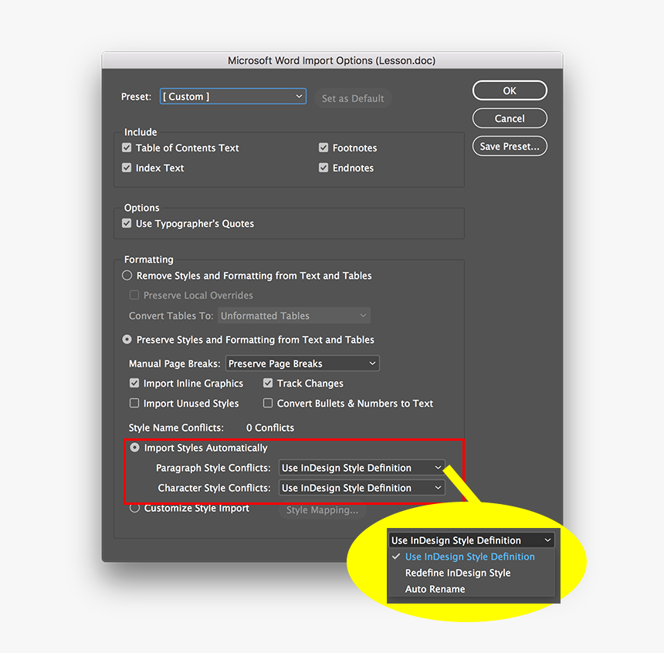
Task: Expand the Manual Page Breaks dropdown
Action: pos(303,364)
